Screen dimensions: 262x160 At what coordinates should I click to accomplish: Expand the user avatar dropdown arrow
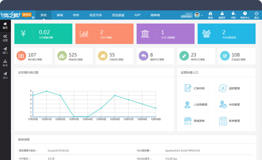click(202, 15)
